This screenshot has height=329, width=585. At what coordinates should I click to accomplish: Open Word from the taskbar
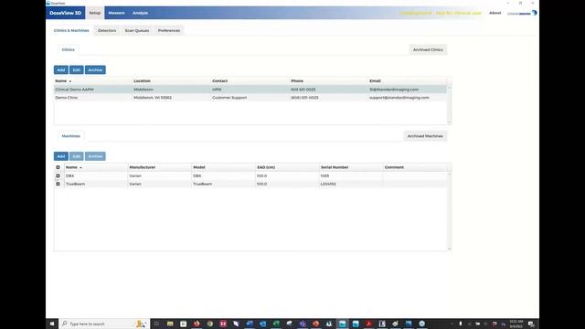pyautogui.click(x=250, y=324)
